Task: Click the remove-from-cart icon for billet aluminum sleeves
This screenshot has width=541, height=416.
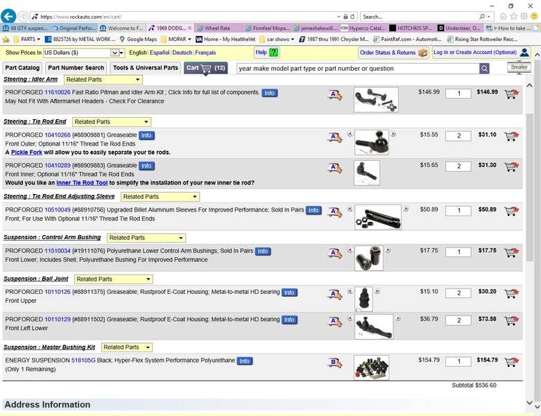Action: pyautogui.click(x=511, y=211)
